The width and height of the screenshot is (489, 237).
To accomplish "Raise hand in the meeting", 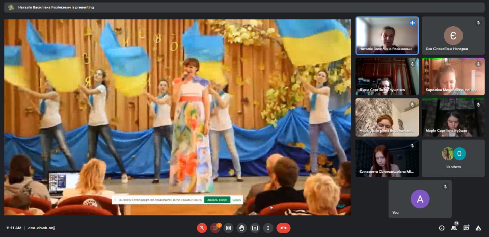I will point(241,228).
